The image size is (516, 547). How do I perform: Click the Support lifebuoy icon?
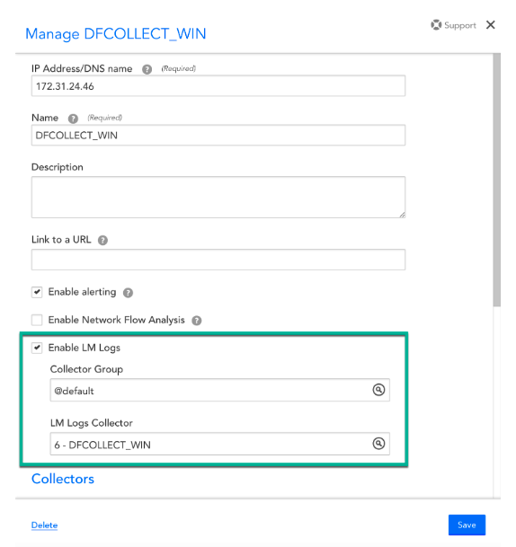point(436,25)
